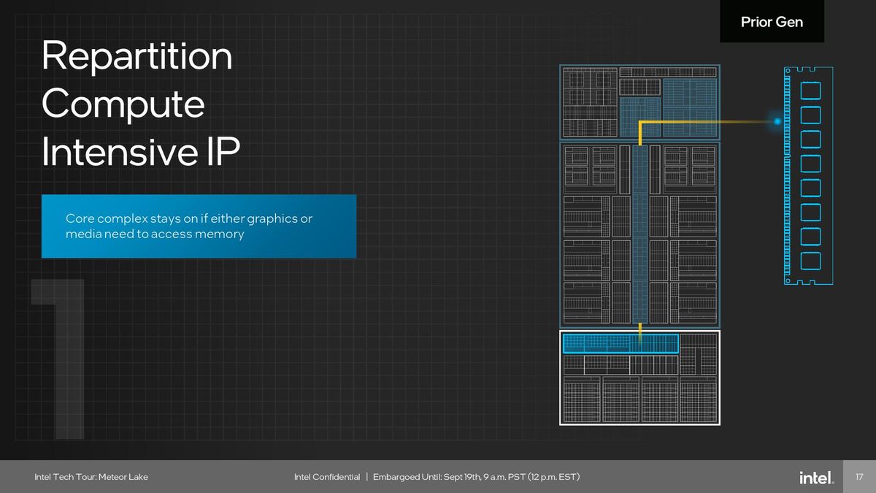Click the top die block of the chip diagram
This screenshot has height=493, width=876.
(x=640, y=102)
